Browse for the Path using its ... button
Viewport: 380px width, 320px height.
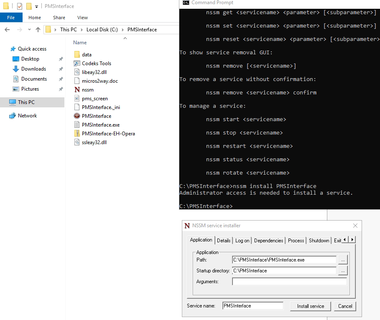click(x=342, y=259)
